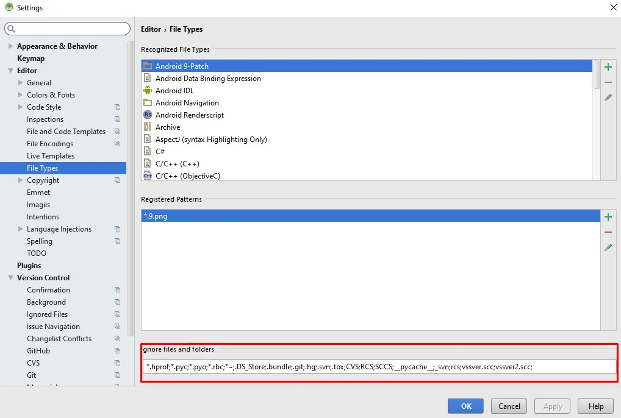
Task: Open the Plugins settings page
Action: point(29,265)
